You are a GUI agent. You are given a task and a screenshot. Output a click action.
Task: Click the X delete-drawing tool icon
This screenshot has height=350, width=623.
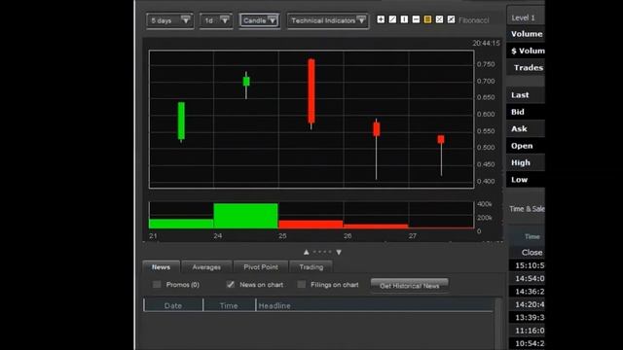[439, 19]
